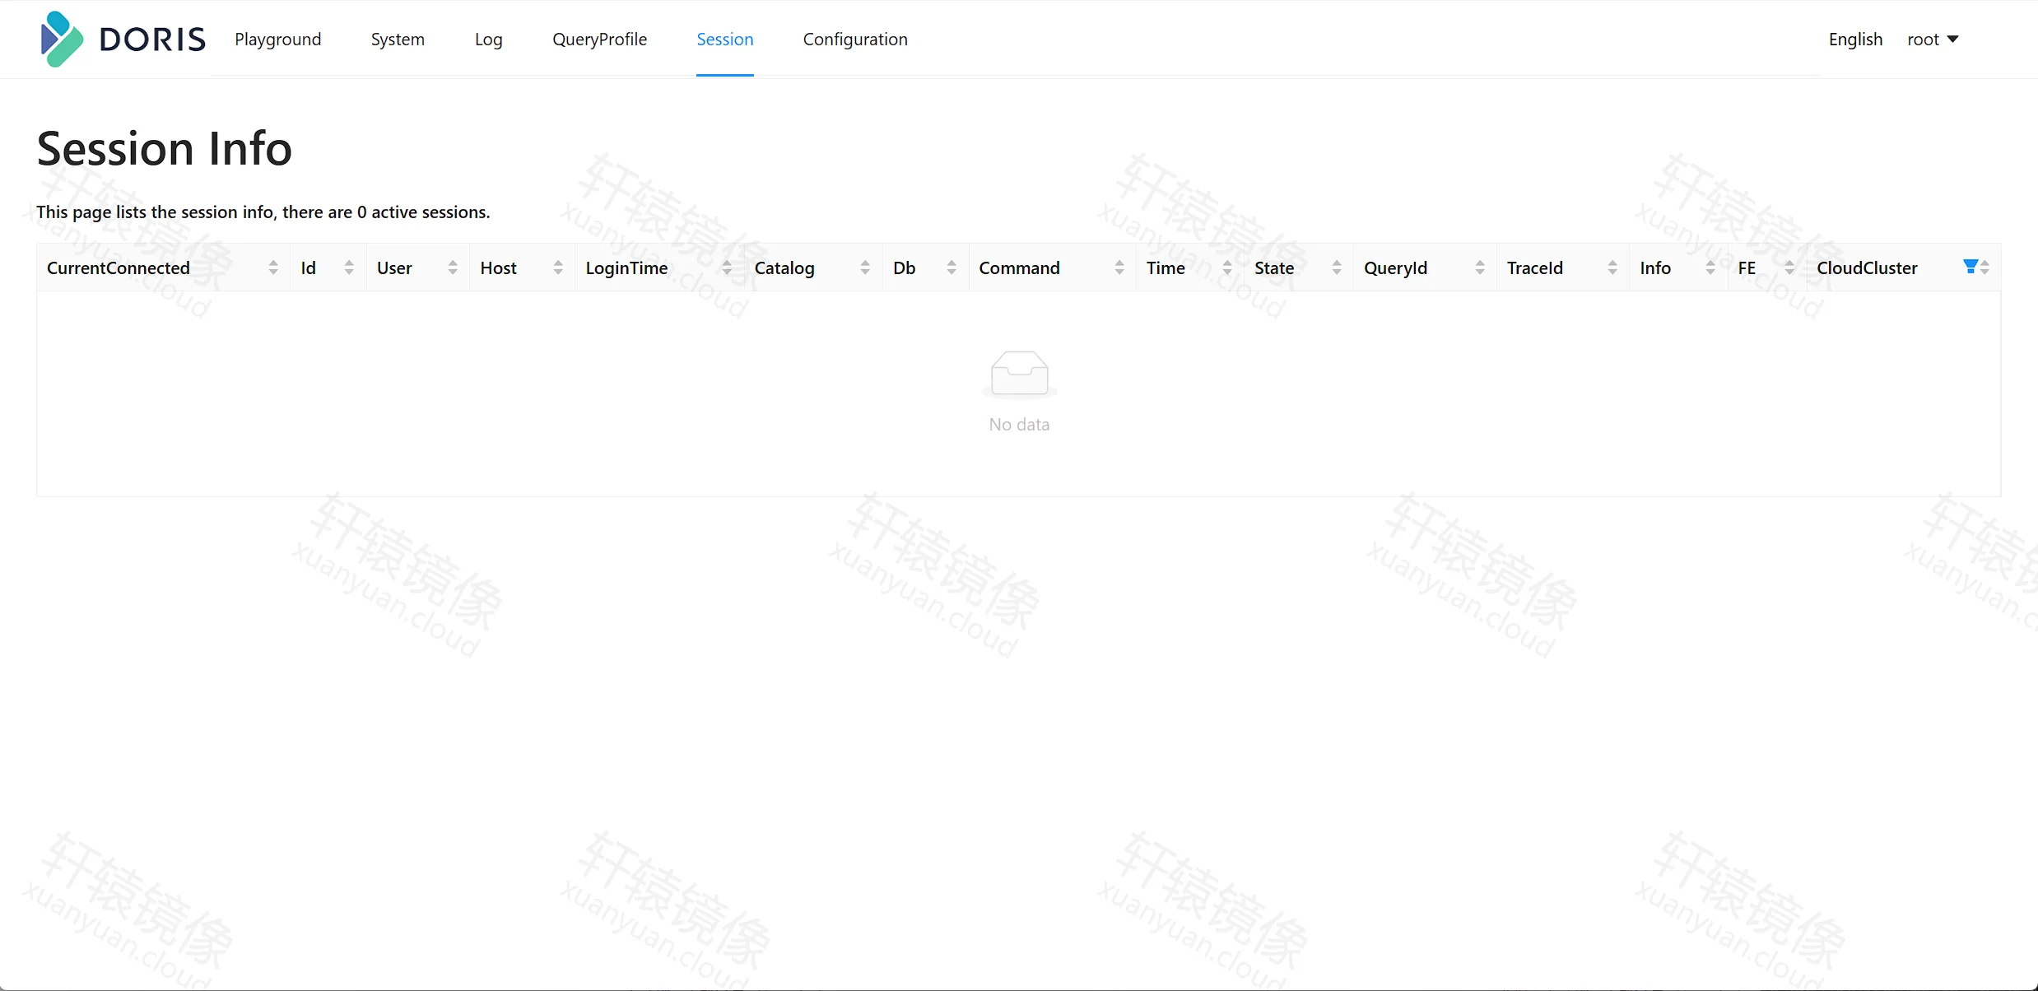Click the TraceId column header

[1562, 268]
